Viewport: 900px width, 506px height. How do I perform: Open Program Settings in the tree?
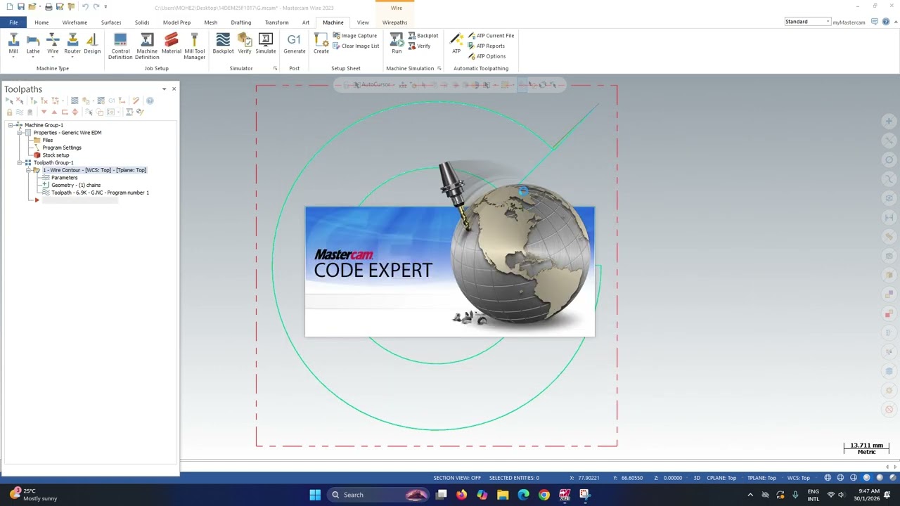point(62,148)
